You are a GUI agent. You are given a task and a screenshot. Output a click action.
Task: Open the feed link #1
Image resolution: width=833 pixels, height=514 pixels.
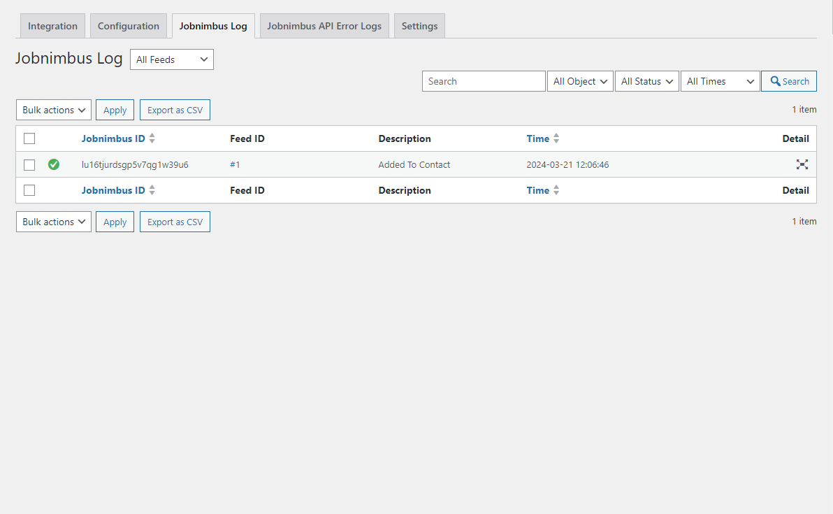click(235, 165)
